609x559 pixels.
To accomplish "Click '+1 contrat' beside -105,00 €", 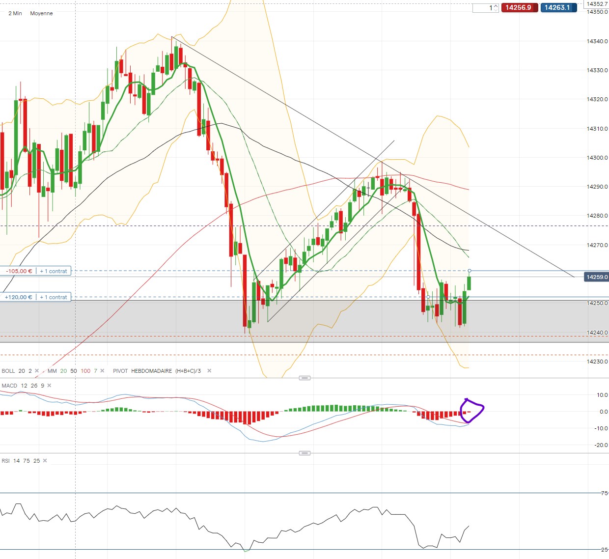I will tap(54, 271).
